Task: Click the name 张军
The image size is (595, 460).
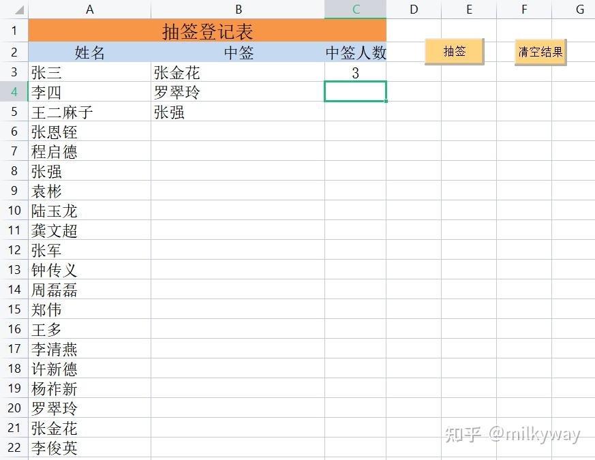Action: coord(46,250)
